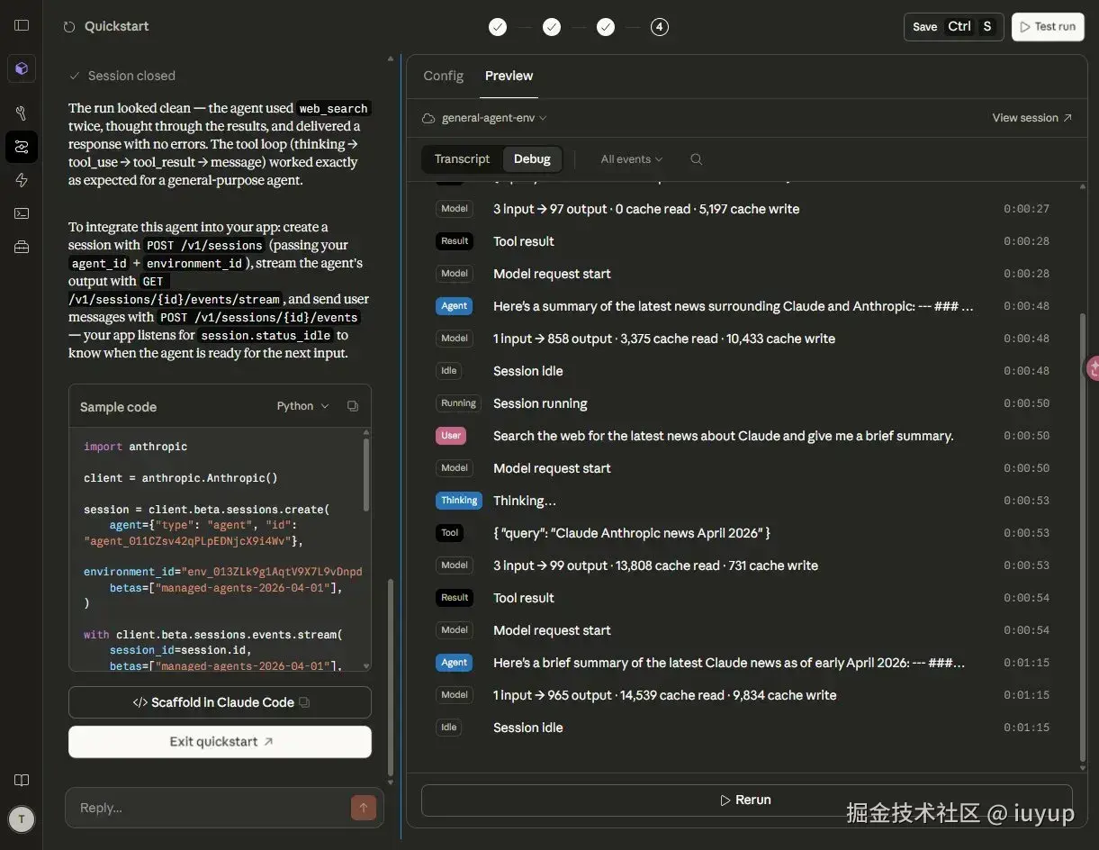Open the cube workspace icon in sidebar
Screen dimensions: 1099x850
coord(22,68)
